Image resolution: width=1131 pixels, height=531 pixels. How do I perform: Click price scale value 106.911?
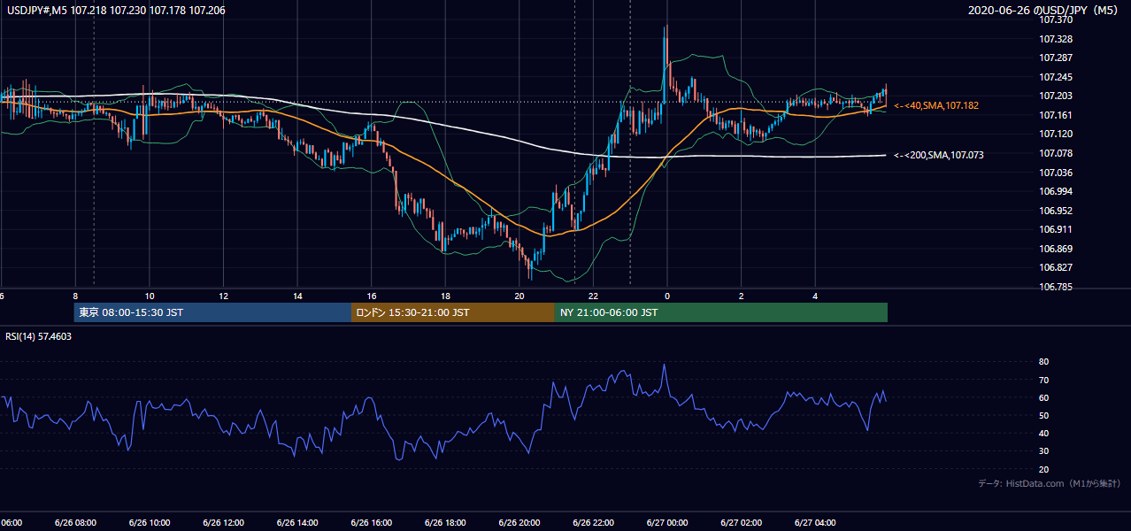1056,230
